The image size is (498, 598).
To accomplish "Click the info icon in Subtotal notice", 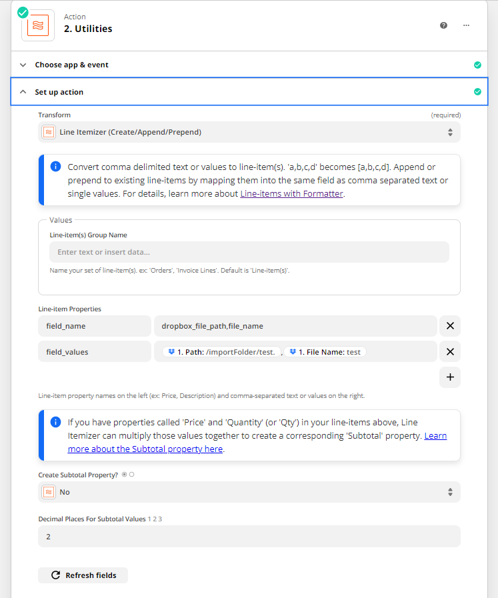I will pos(56,422).
